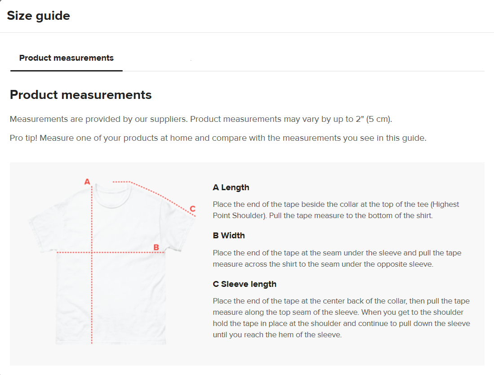The width and height of the screenshot is (494, 375).
Task: Click the red letter C marker near sleeve
Action: pyautogui.click(x=192, y=209)
